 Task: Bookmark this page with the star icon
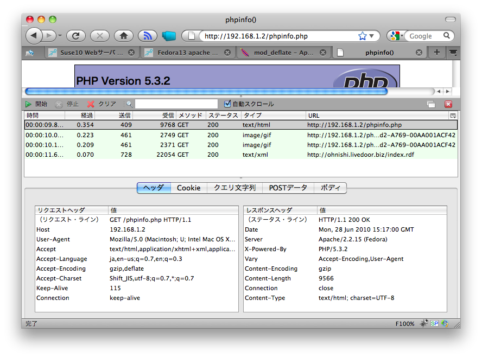[363, 36]
